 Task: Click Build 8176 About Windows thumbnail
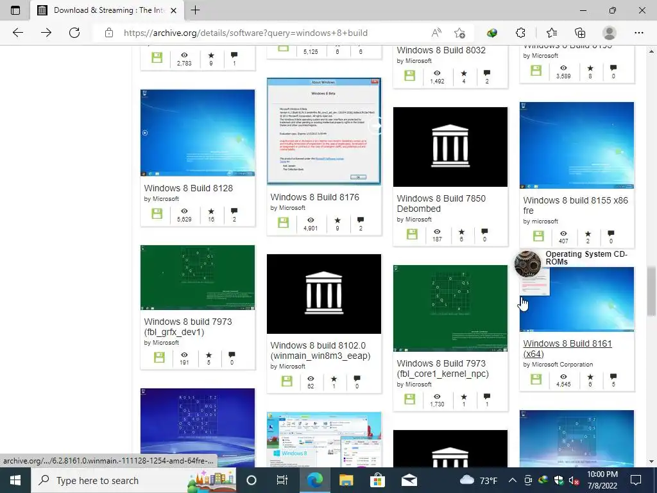click(324, 131)
